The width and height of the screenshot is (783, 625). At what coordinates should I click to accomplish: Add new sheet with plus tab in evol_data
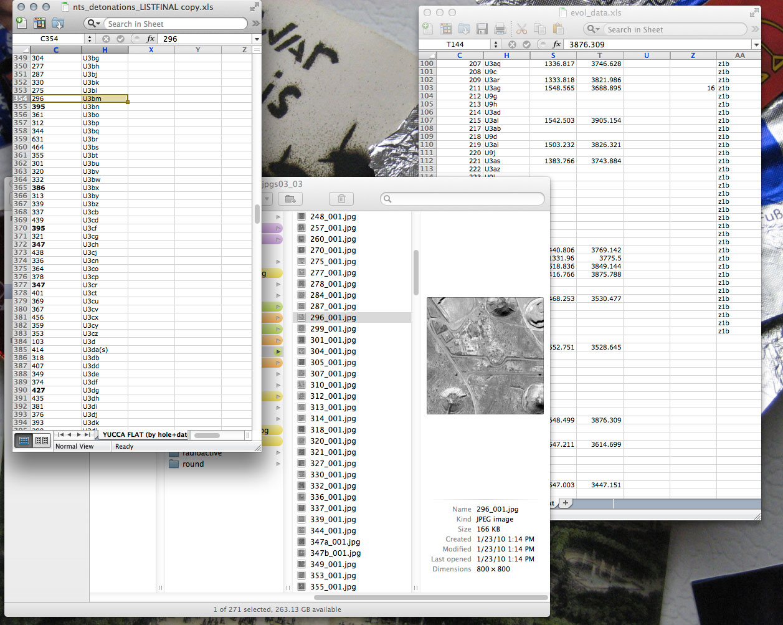coord(566,503)
